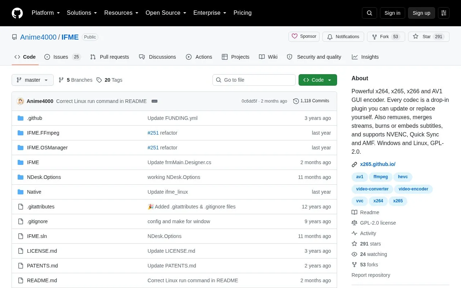Open the x265.github.io/ website link
The height and width of the screenshot is (288, 461).
point(378,164)
